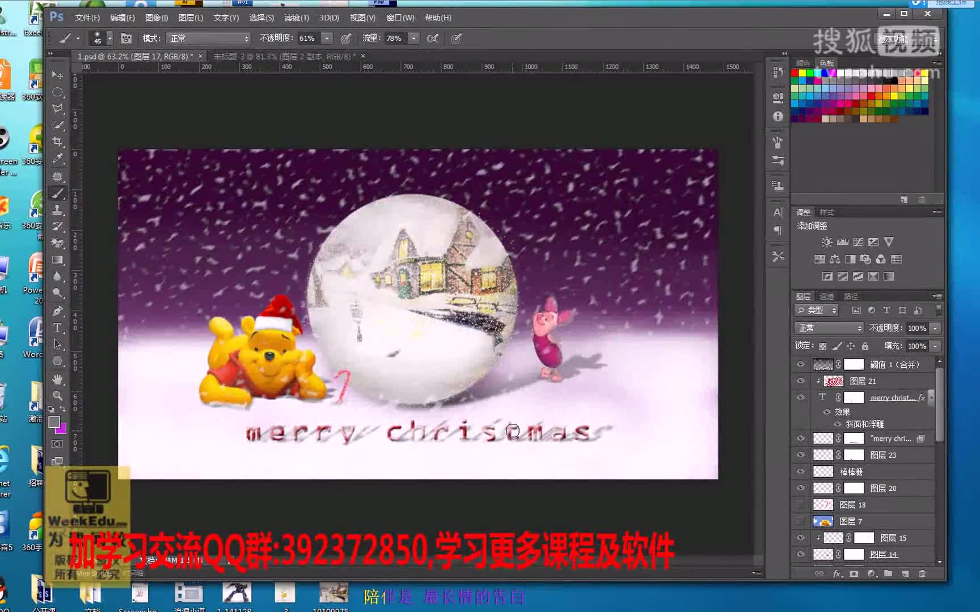Select the Hand tool
The height and width of the screenshot is (612, 980).
click(x=57, y=379)
